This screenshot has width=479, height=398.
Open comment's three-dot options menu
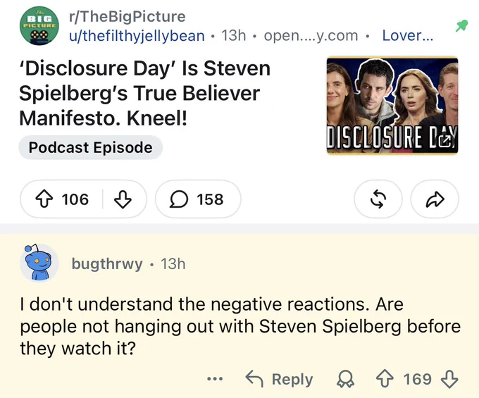coord(215,379)
